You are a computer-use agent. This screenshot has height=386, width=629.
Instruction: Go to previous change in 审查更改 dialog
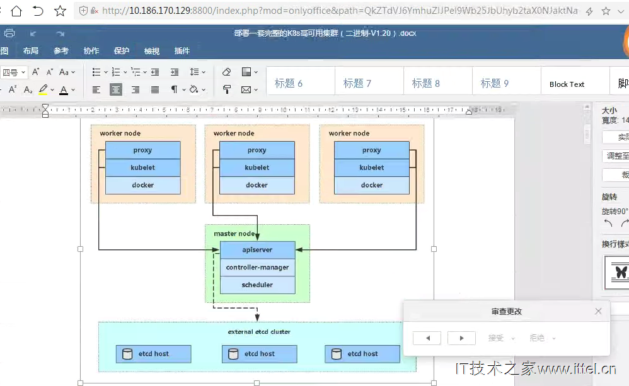427,338
